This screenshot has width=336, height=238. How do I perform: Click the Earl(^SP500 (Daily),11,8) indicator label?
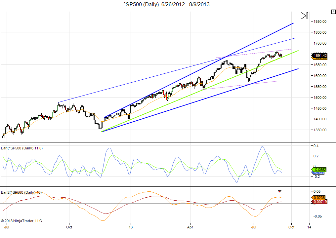[22, 148]
